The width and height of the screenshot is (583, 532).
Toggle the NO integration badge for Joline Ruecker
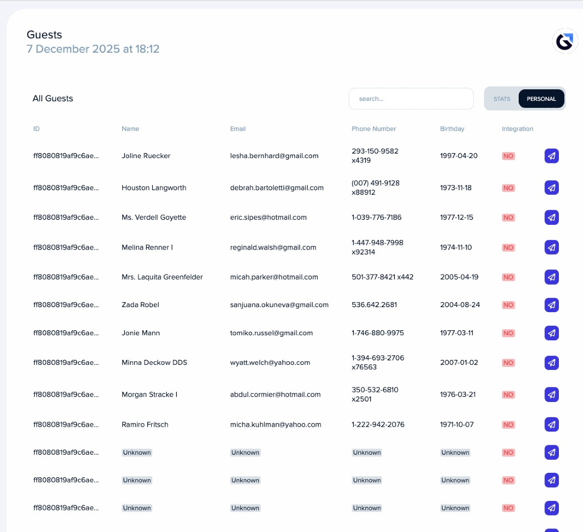point(508,156)
